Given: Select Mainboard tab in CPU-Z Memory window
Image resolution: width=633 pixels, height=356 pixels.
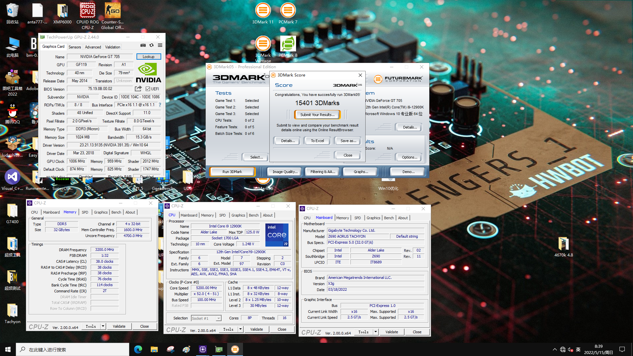Looking at the screenshot, I should [51, 212].
